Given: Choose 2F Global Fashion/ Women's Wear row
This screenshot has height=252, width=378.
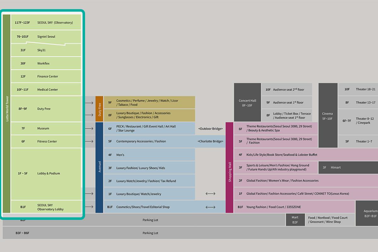Looking at the screenshot, I should [306, 181].
